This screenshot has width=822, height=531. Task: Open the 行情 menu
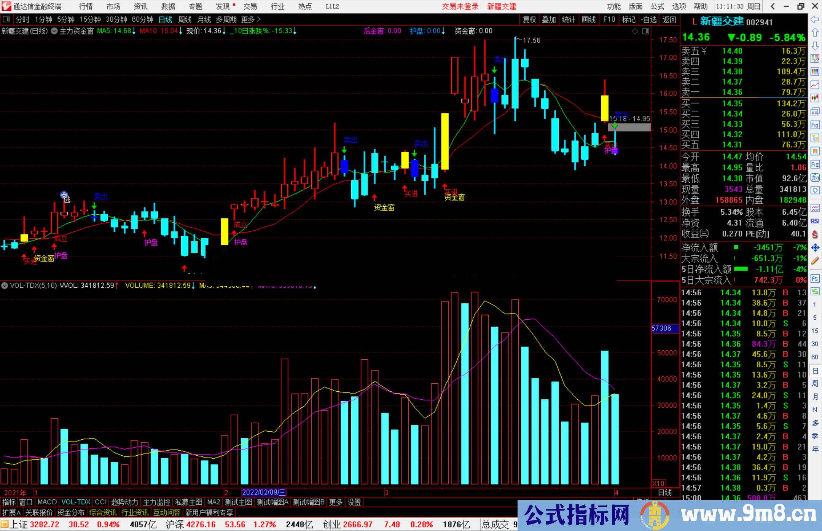point(86,6)
